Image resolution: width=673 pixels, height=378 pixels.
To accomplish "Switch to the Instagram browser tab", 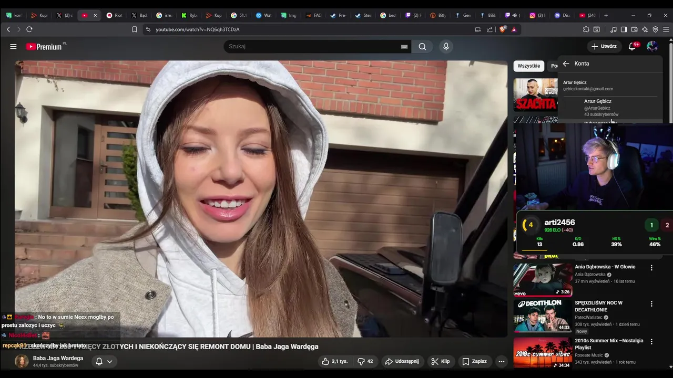I will click(537, 15).
